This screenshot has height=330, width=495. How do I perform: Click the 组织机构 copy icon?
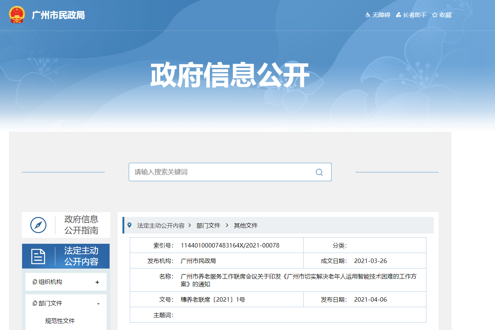click(35, 282)
